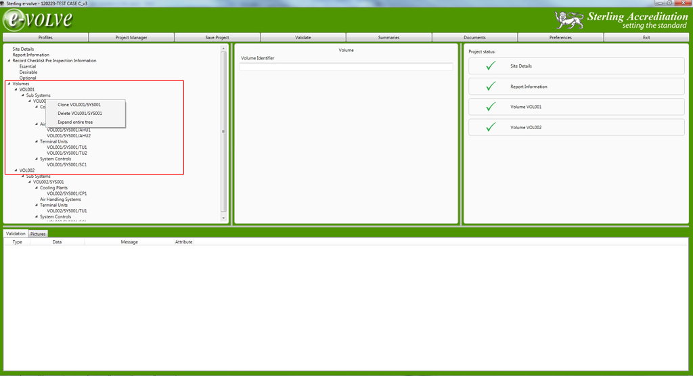Viewport: 693px width, 376px height.
Task: Collapse the VOL002 node arrow
Action: pos(16,170)
